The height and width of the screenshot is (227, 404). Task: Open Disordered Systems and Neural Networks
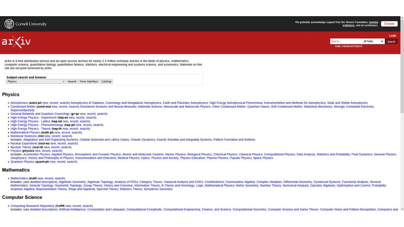(108, 107)
